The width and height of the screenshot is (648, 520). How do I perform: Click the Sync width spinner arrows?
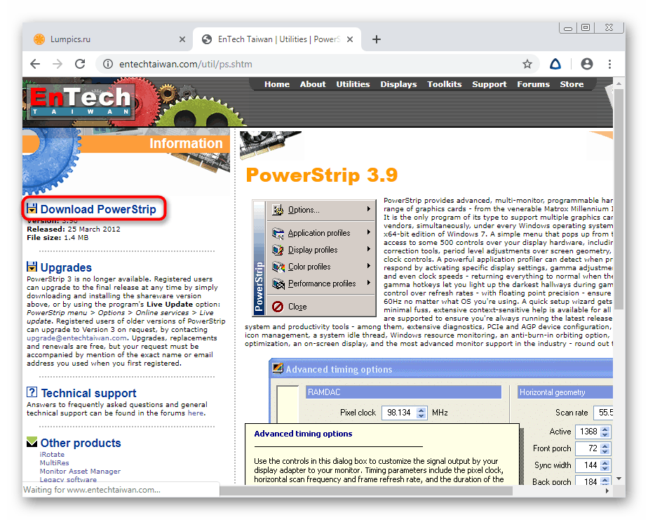[x=605, y=465]
